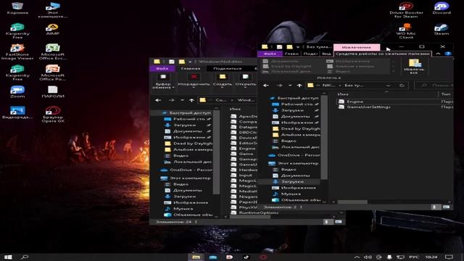Open the Zoom desktop shortcut

click(x=17, y=92)
